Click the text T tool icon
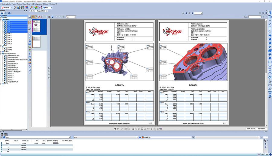Viewport: 272px width, 156px height. [x=30, y=54]
